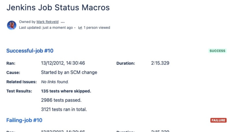Click the green SUCCESS status badge
232x132 pixels.
click(x=217, y=51)
